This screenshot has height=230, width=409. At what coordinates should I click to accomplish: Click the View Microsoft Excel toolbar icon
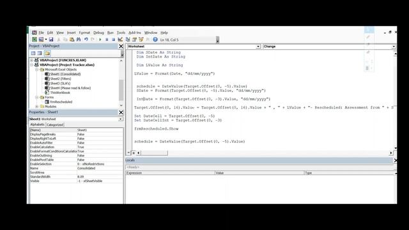pos(35,40)
